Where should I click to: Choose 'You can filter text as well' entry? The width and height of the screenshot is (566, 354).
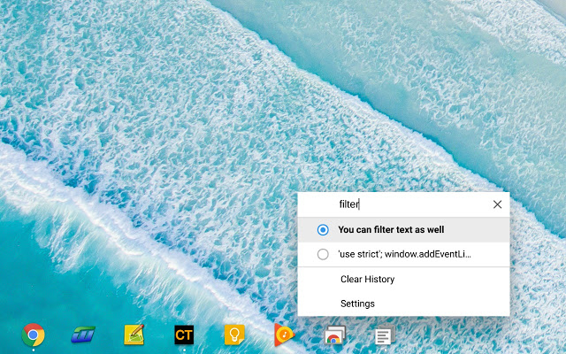pos(403,230)
